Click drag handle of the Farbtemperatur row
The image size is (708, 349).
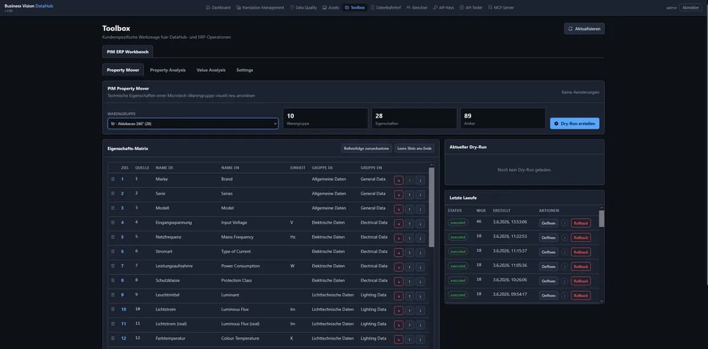[x=113, y=338]
